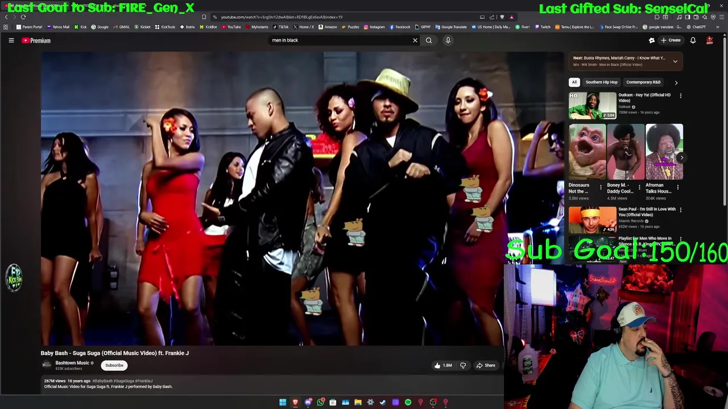Image resolution: width=728 pixels, height=409 pixels.
Task: Open the Twitch bookmark
Action: point(543,27)
